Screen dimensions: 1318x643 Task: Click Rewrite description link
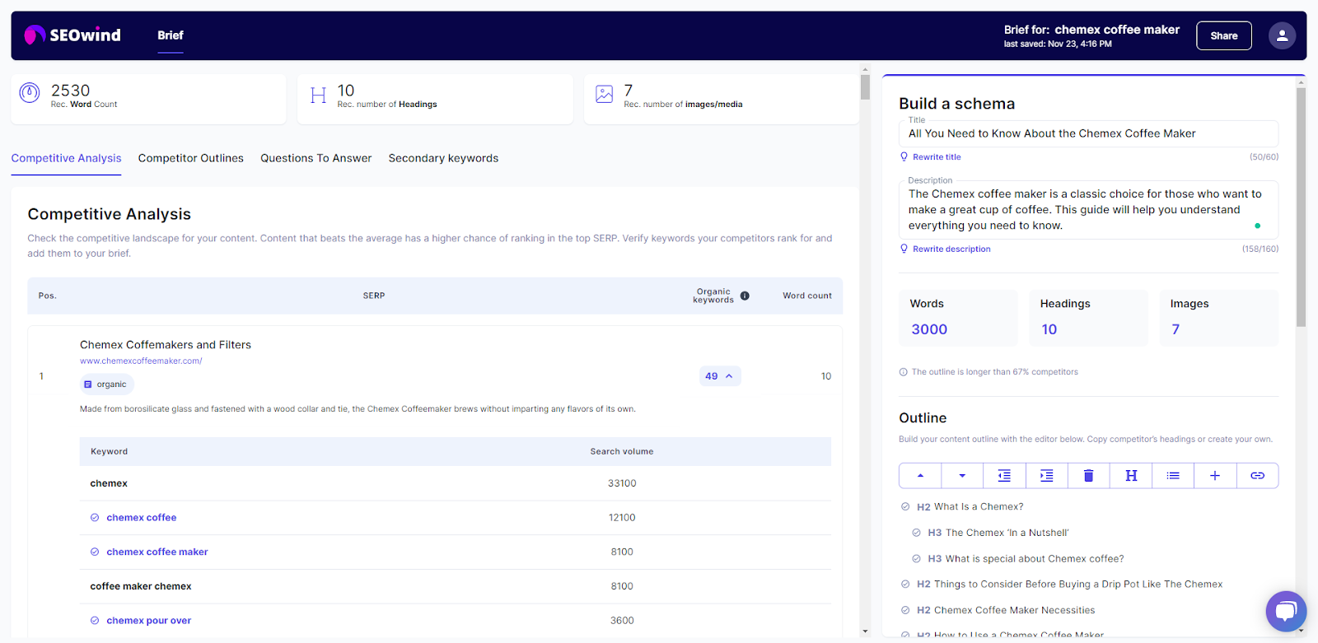pos(951,249)
